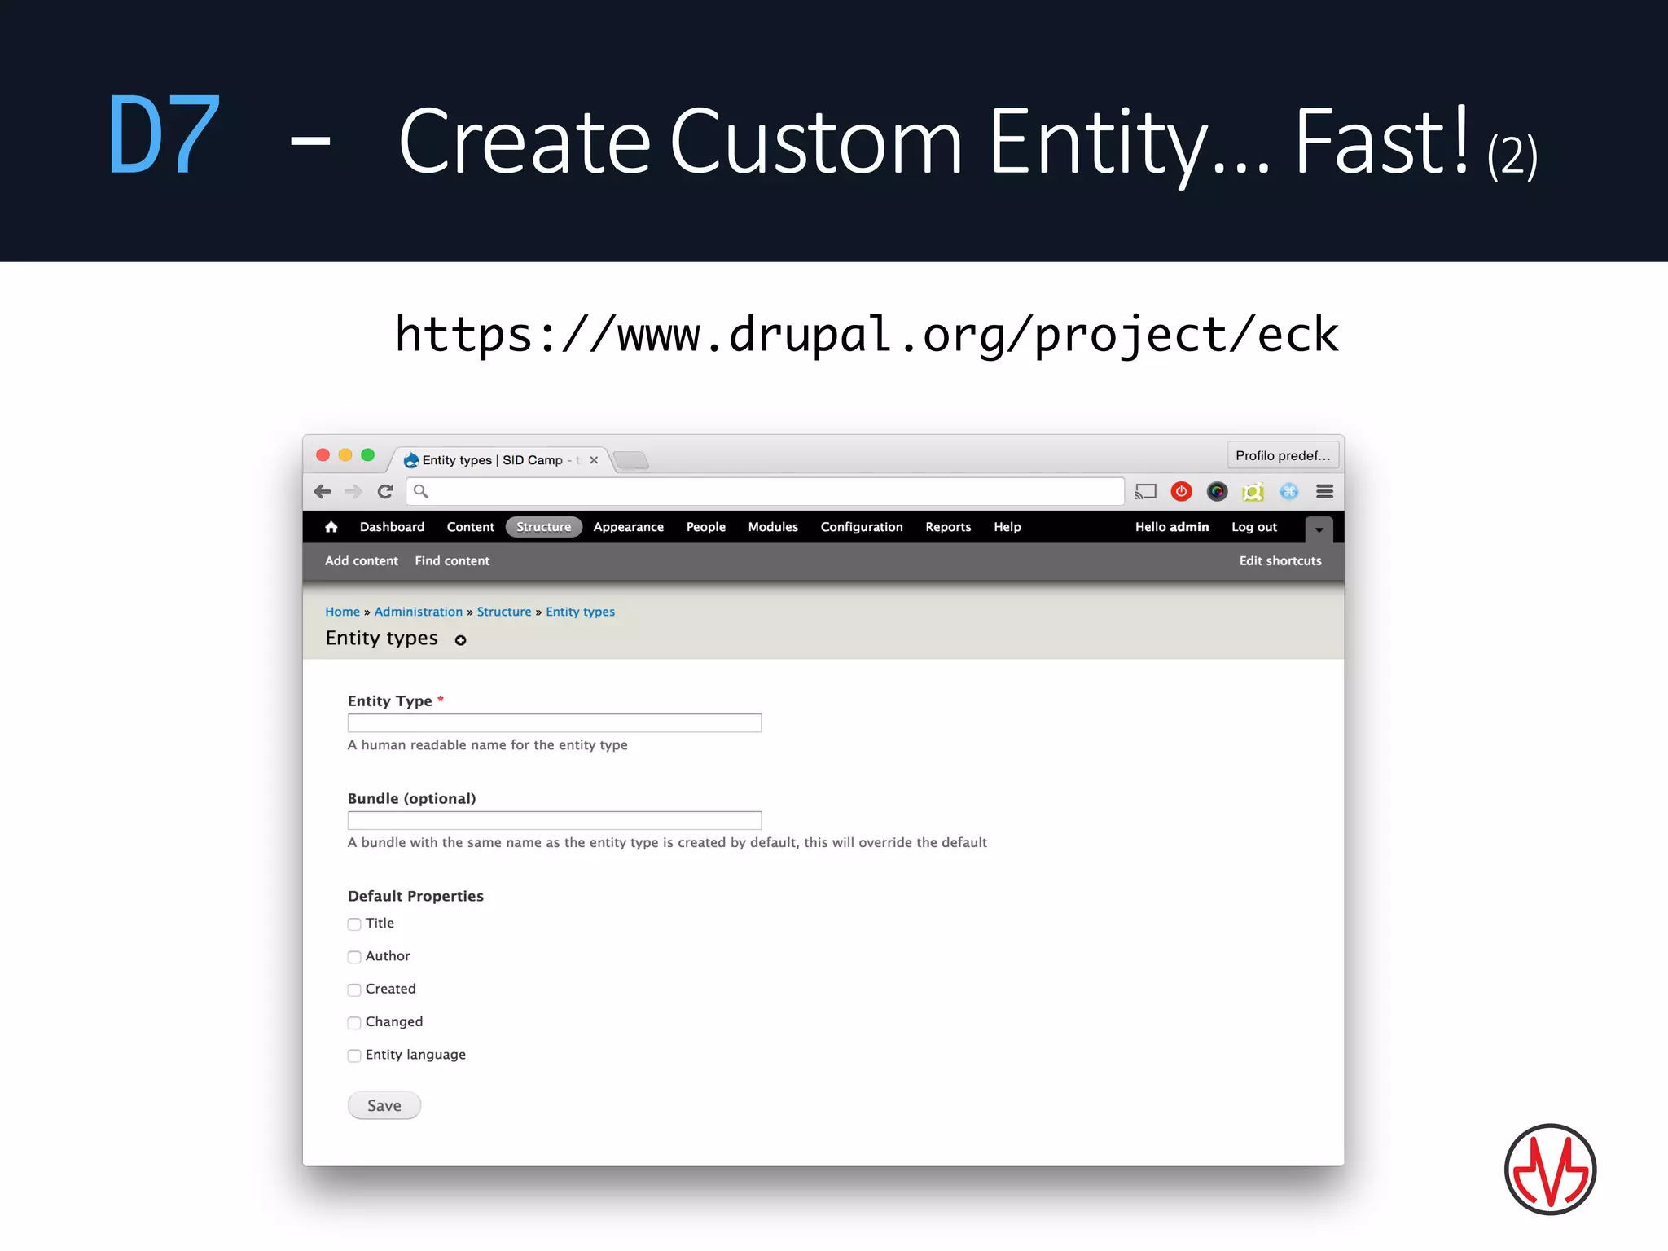The height and width of the screenshot is (1251, 1668).
Task: Click the Add content shortcut
Action: point(362,560)
